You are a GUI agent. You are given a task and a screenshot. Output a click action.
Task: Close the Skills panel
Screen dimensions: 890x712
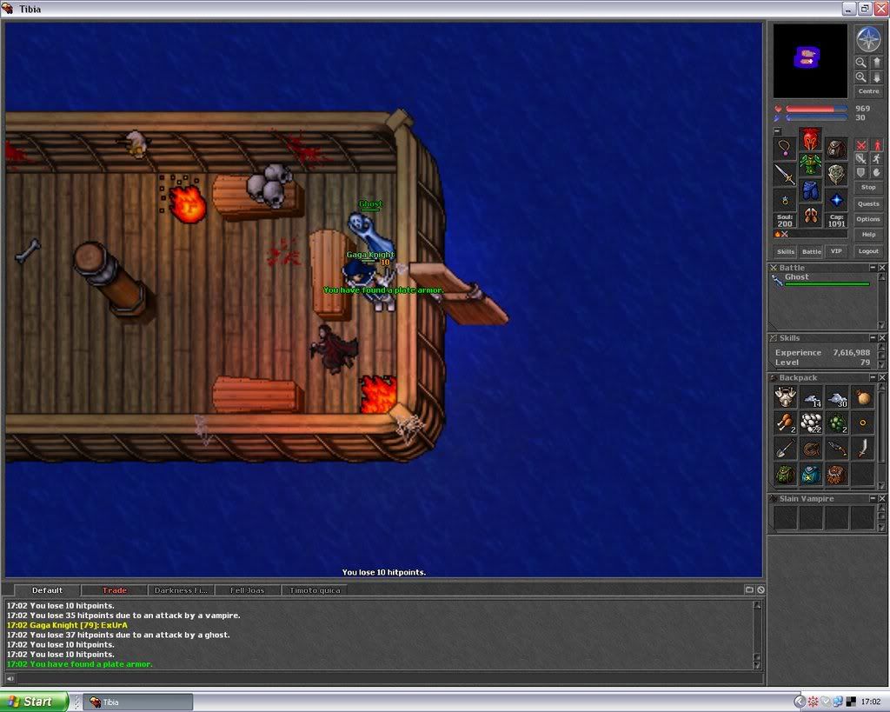coord(881,338)
